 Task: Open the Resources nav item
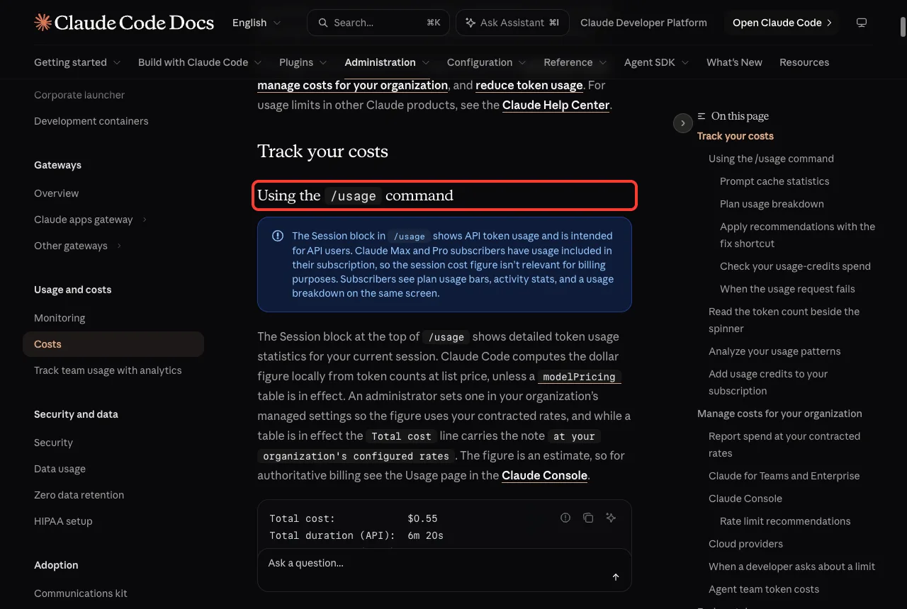804,62
